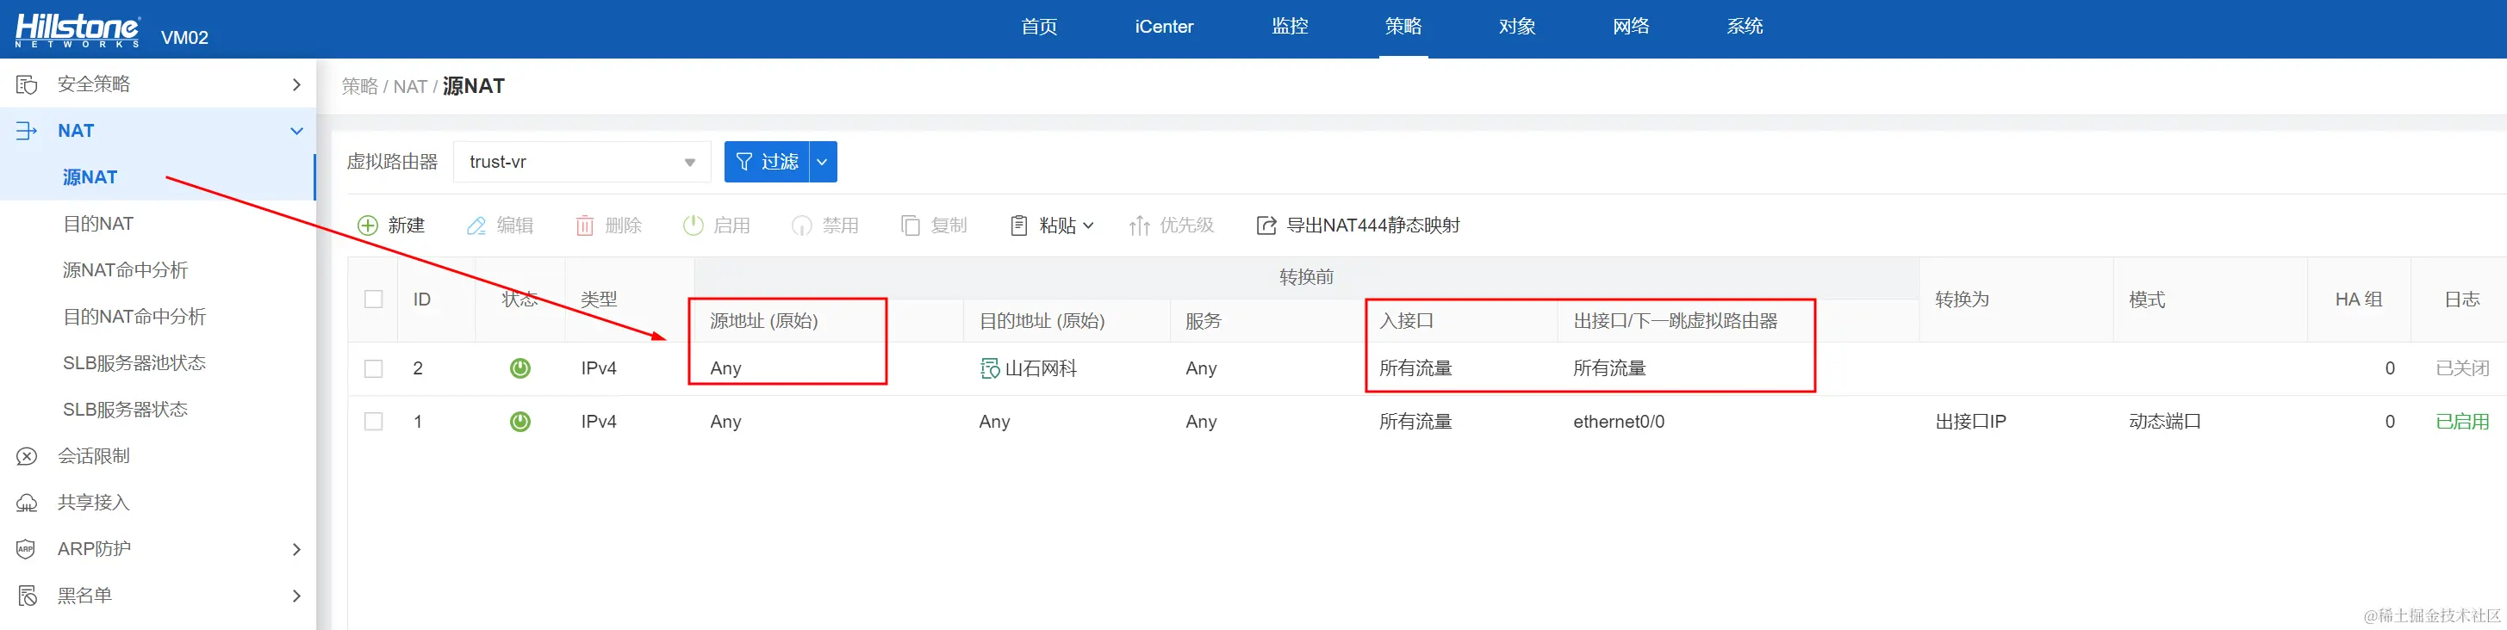Click the 导出 export icon
Screen dimensions: 2507x630
click(1266, 225)
